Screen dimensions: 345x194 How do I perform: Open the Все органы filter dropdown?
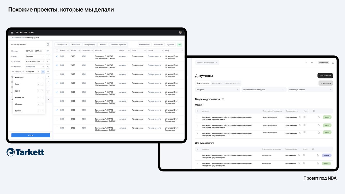tap(218, 90)
